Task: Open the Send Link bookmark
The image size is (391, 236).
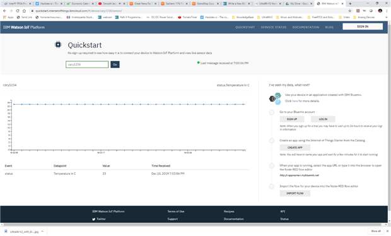Action: pyautogui.click(x=25, y=17)
